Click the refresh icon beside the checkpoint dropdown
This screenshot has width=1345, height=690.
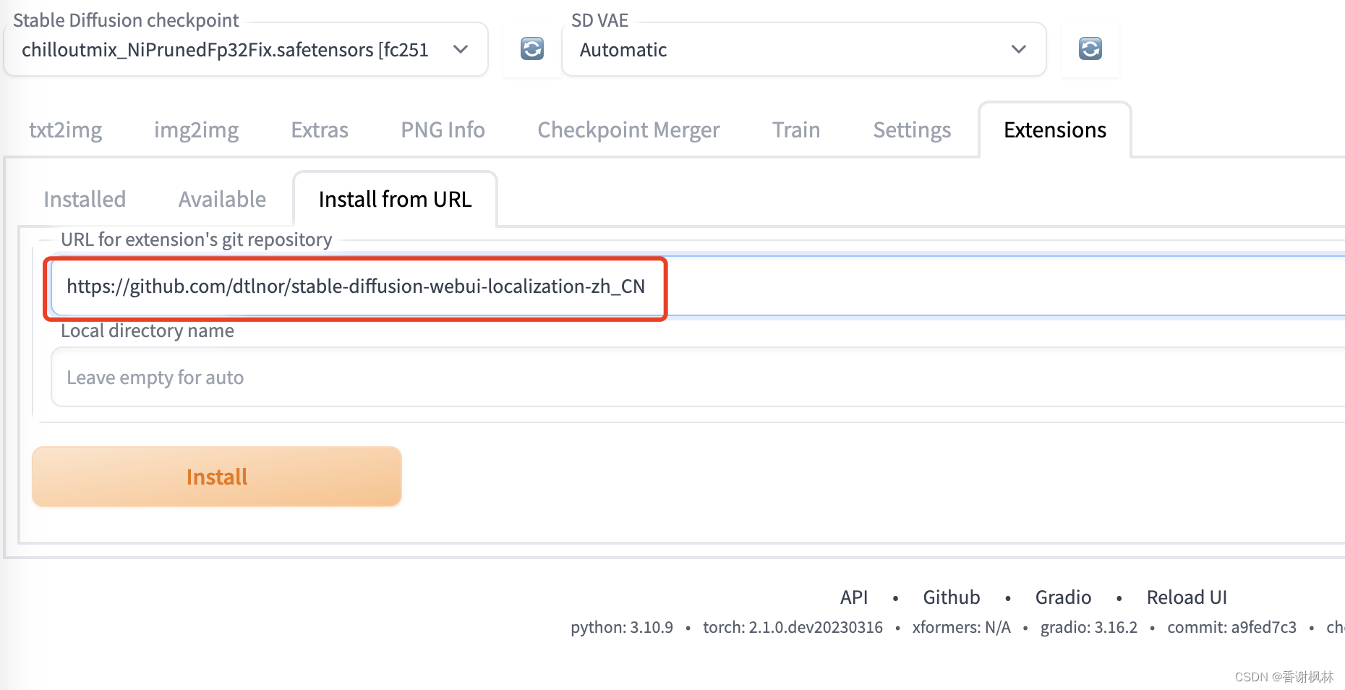(x=531, y=49)
